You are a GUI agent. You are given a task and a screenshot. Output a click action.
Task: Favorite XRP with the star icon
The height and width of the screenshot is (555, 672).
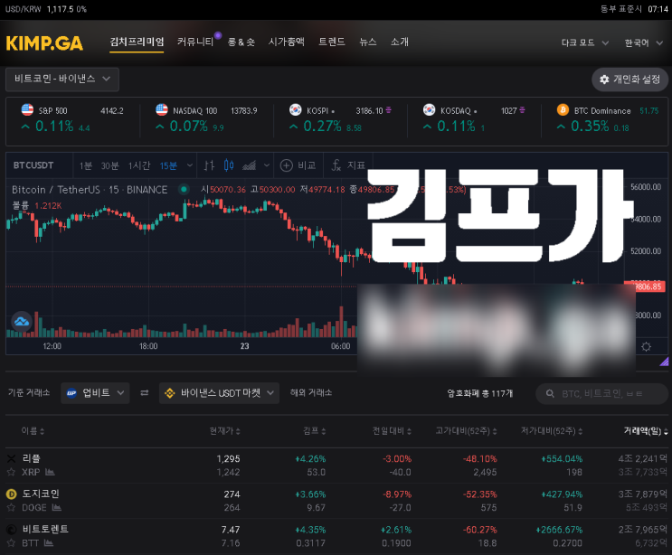click(12, 472)
